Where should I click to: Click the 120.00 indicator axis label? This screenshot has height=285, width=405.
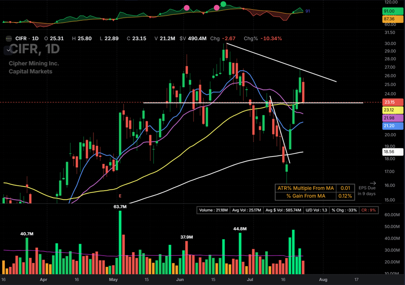[x=391, y=2]
